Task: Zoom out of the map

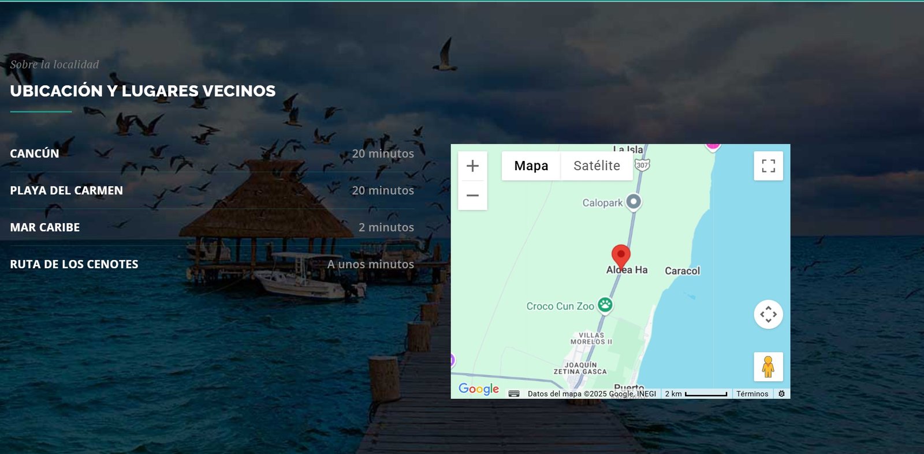Action: [472, 196]
